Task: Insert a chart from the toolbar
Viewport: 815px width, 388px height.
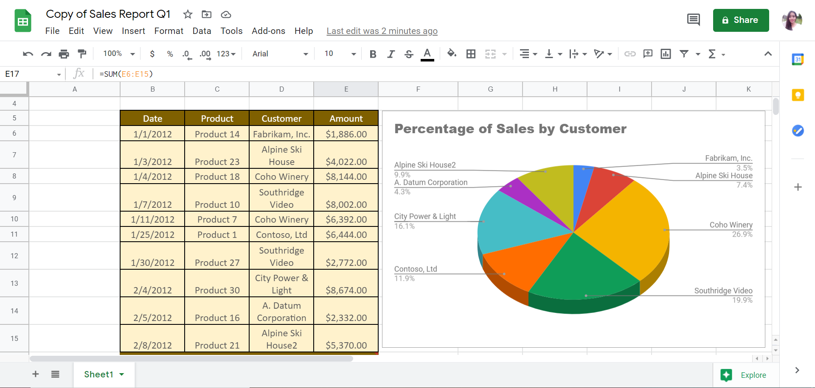Action: [666, 54]
